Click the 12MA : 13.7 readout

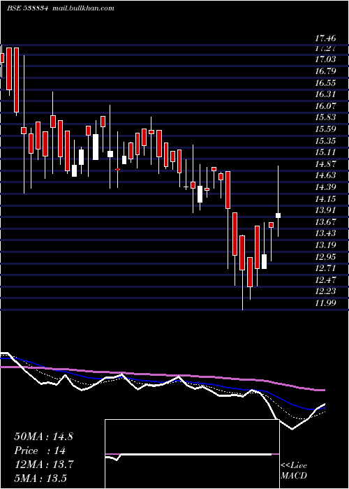click(x=44, y=465)
